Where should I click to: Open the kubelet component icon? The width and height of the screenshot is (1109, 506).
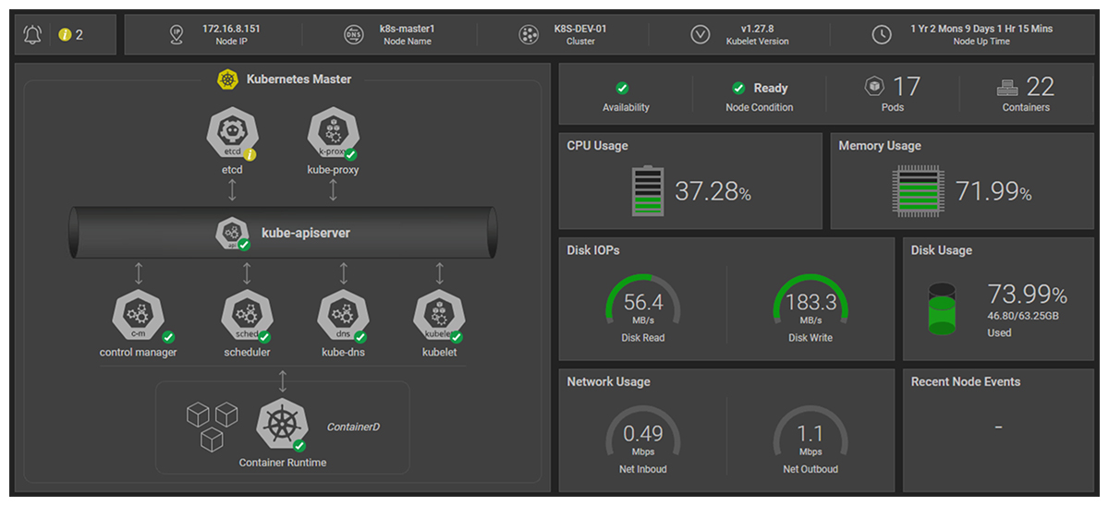click(x=439, y=317)
